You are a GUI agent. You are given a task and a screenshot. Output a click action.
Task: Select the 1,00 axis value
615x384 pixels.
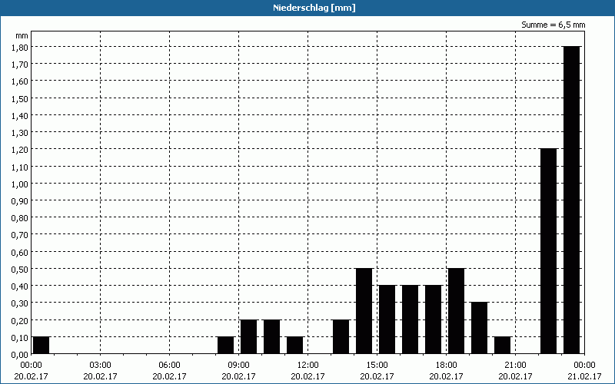pos(20,184)
